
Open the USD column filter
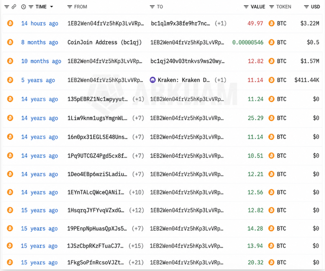(x=306, y=7)
